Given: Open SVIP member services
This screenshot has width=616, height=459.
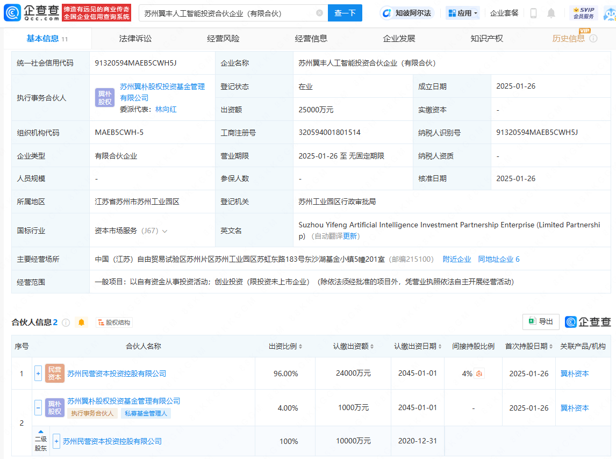Looking at the screenshot, I should (583, 13).
